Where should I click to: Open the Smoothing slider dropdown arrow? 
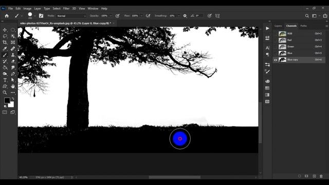tap(179, 16)
